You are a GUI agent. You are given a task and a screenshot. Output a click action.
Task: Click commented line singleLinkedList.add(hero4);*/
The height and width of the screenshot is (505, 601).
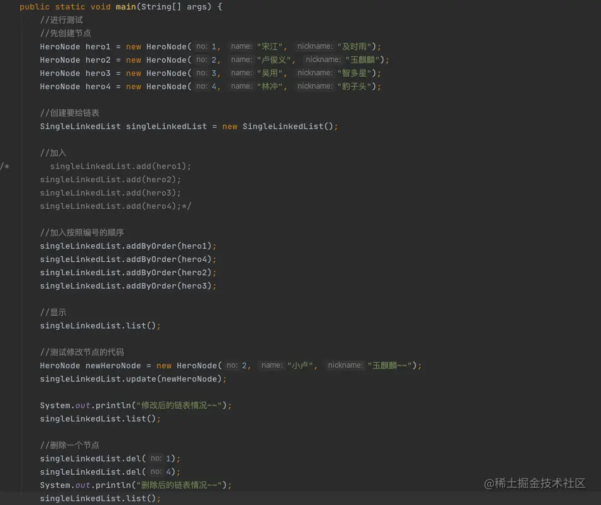(115, 206)
